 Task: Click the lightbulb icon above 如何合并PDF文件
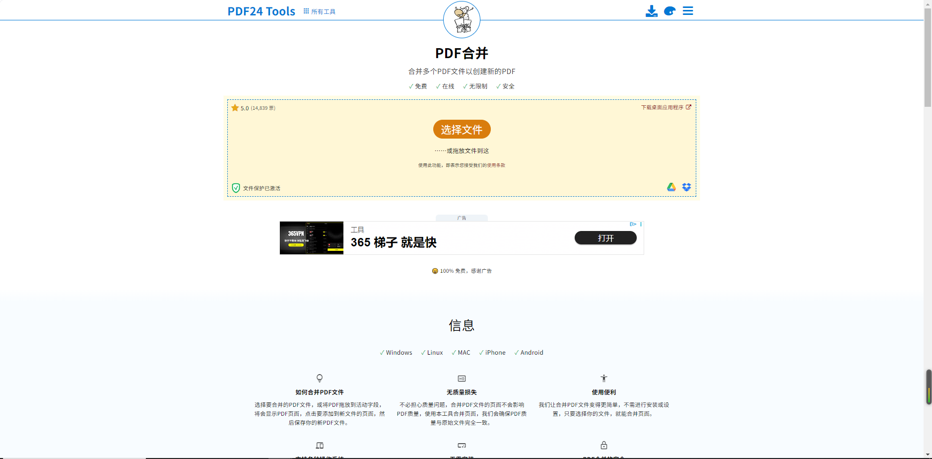(x=320, y=379)
